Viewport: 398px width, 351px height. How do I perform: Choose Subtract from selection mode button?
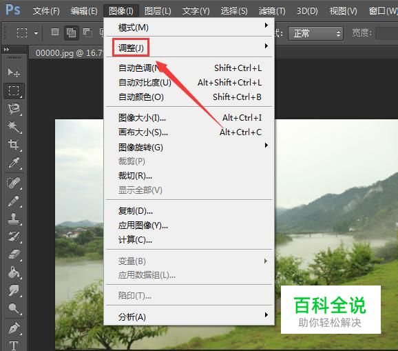(x=88, y=32)
